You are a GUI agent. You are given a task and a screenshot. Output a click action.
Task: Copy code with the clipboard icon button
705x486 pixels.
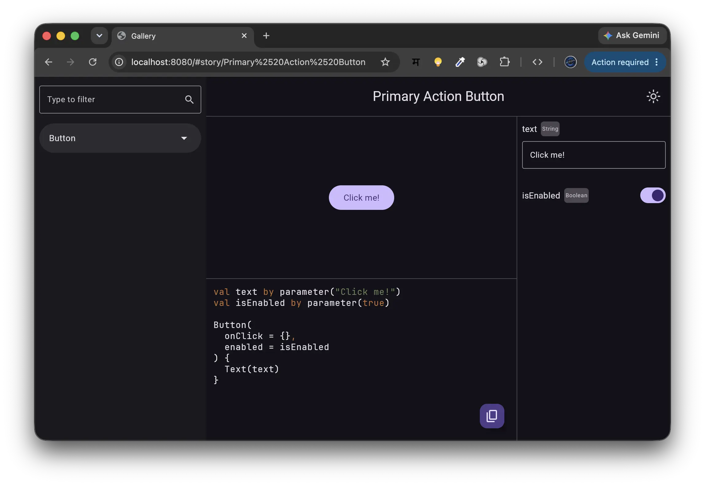pos(492,416)
